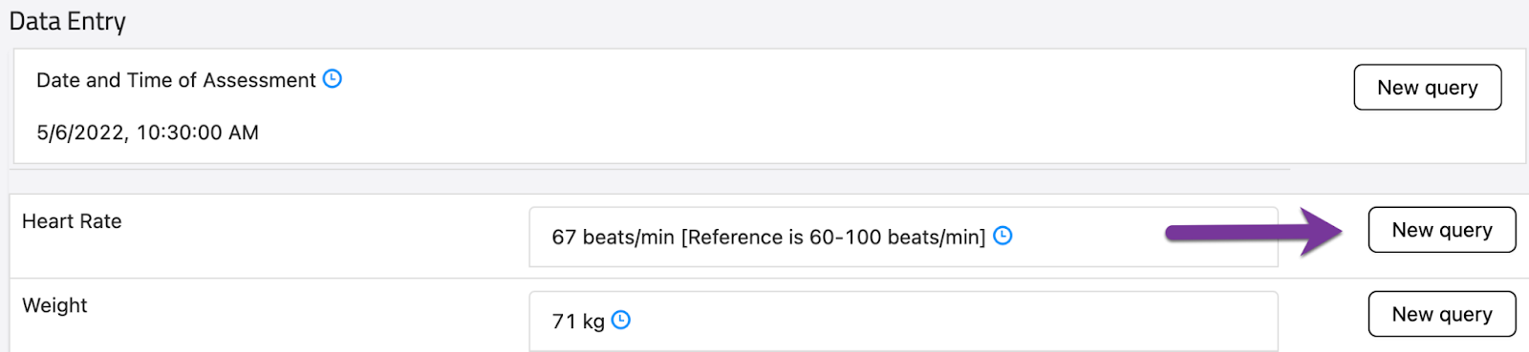Click the clock icon after heart rate reference text
The height and width of the screenshot is (352, 1529).
[1002, 236]
